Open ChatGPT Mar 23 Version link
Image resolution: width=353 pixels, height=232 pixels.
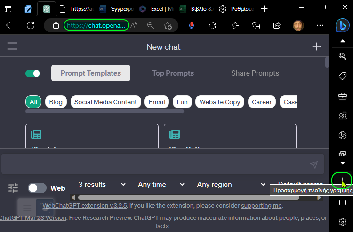click(33, 217)
